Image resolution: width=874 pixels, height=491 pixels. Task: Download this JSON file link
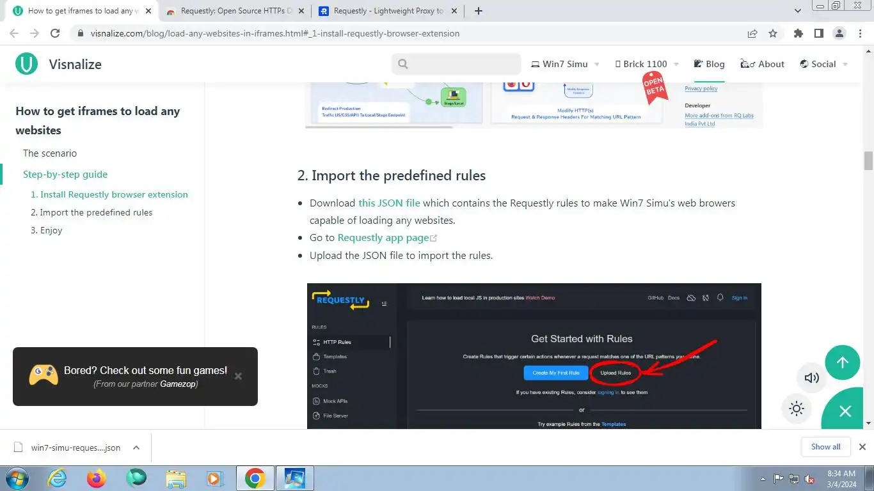tap(389, 203)
